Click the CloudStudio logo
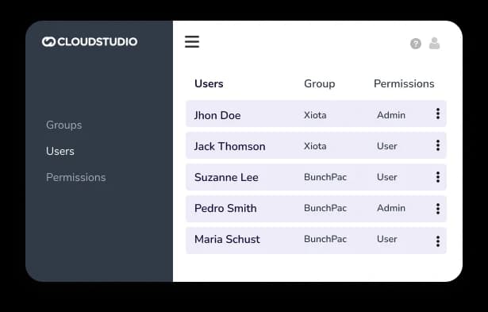The height and width of the screenshot is (312, 488). (x=90, y=42)
